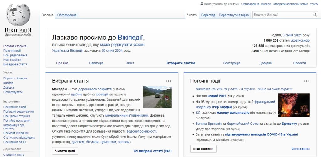
Task: Open Створити обліковий запис link
Action: 290,4
